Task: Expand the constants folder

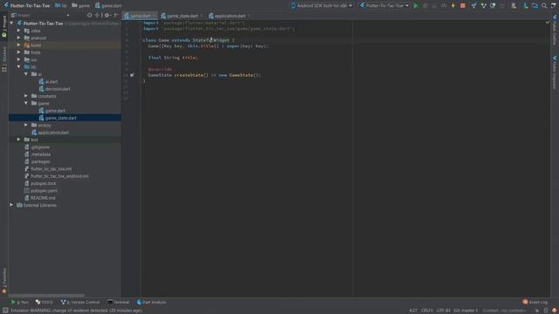Action: click(x=26, y=96)
